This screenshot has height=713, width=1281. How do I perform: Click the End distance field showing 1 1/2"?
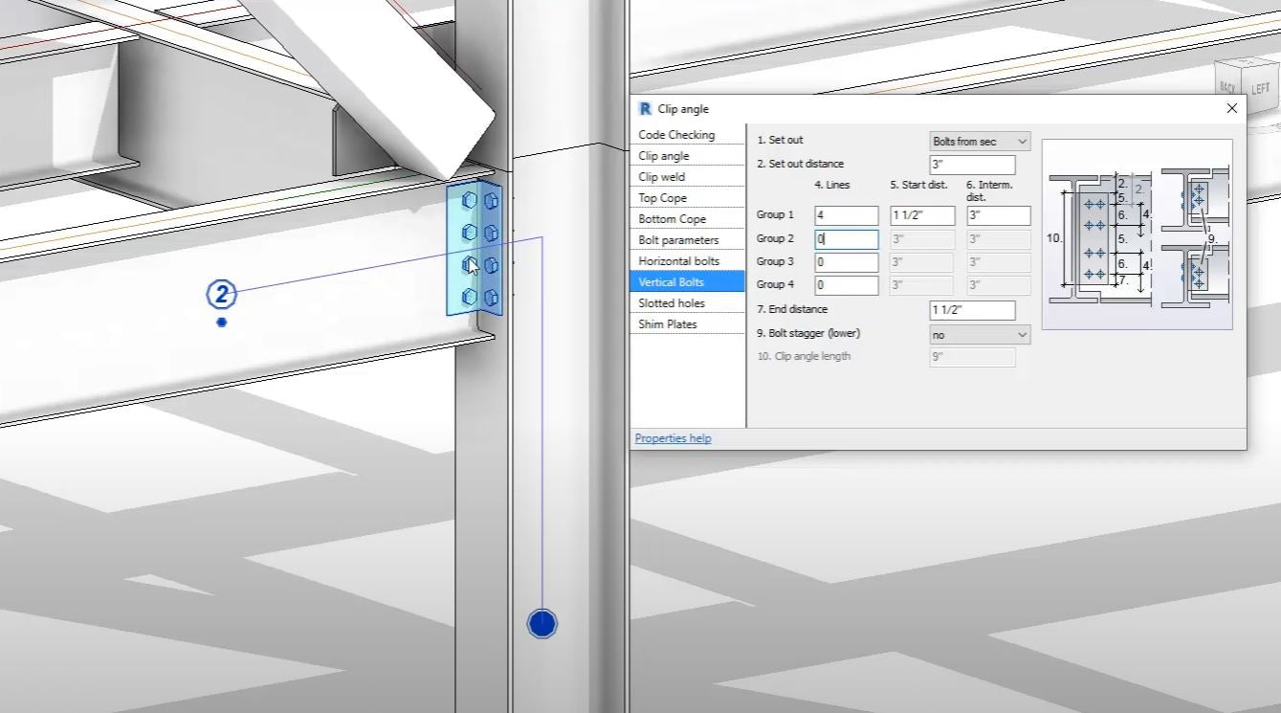973,310
